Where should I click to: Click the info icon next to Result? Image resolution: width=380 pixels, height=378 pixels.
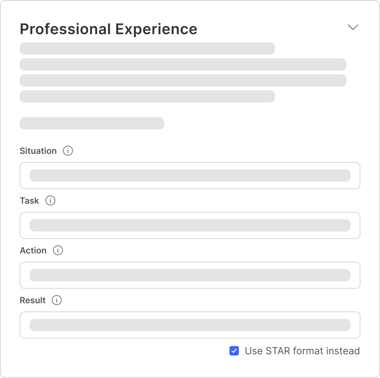point(57,300)
